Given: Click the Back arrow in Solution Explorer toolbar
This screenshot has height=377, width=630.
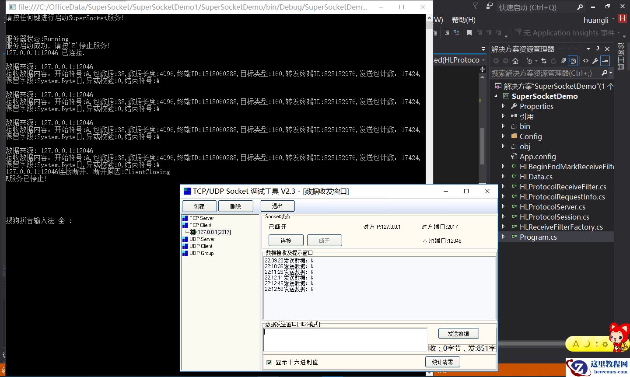Looking at the screenshot, I should click(x=496, y=61).
